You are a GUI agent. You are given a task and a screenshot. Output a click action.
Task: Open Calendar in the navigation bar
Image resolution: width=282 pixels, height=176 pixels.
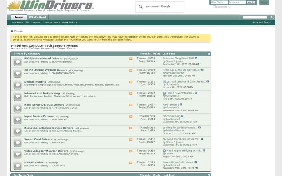point(36,22)
